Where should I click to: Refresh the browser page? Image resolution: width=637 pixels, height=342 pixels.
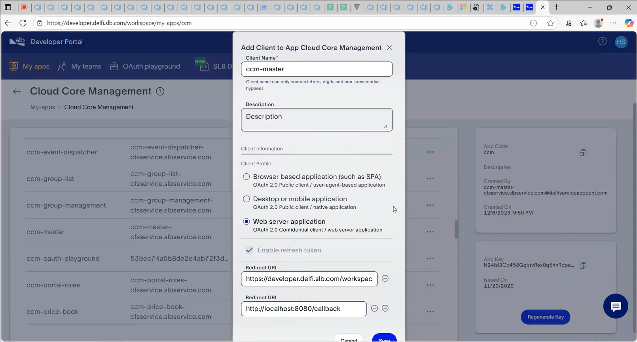[23, 23]
